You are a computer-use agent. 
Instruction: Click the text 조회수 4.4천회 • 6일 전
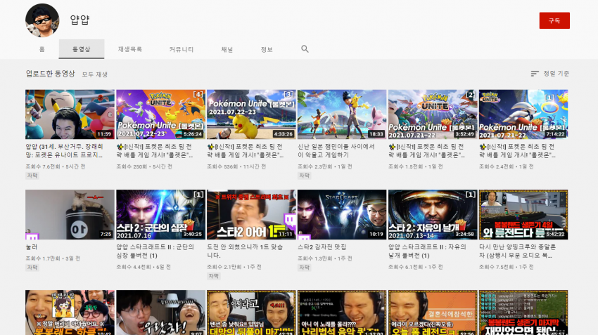coord(144,267)
